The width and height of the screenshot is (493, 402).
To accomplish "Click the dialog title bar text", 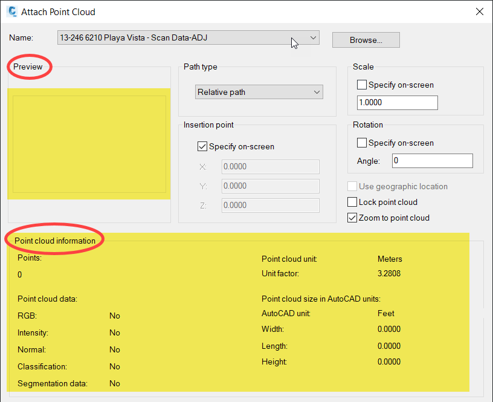I will 58,11.
